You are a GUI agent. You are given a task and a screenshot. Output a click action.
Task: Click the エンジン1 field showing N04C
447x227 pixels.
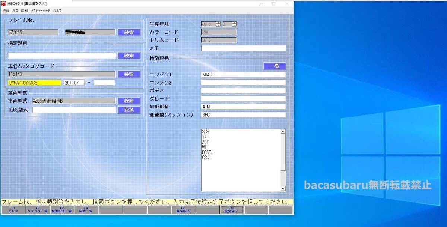pyautogui.click(x=244, y=75)
